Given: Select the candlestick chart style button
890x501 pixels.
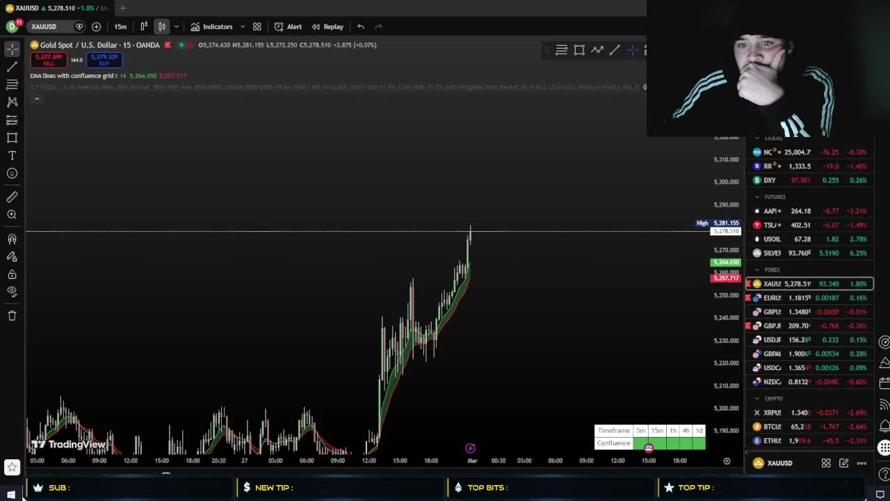Looking at the screenshot, I should pyautogui.click(x=161, y=26).
